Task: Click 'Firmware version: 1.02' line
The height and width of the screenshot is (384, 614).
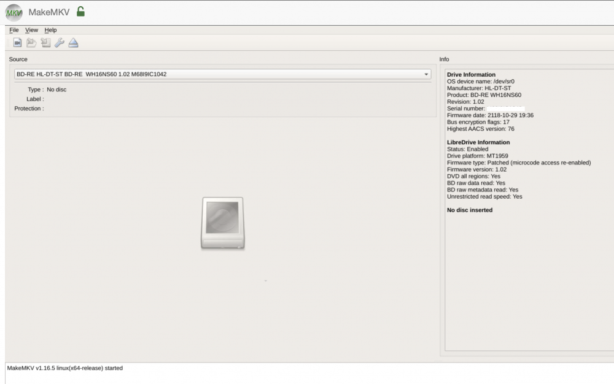Action: pos(477,170)
